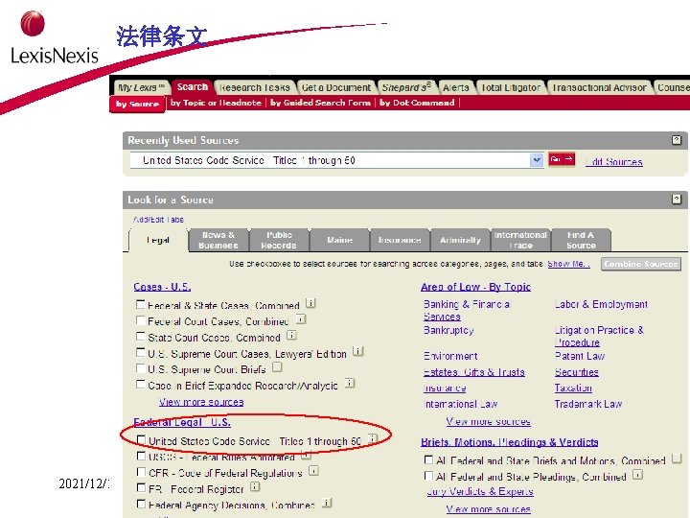Check Federal Agency Decisions, Combined
690x518 pixels.
(141, 504)
